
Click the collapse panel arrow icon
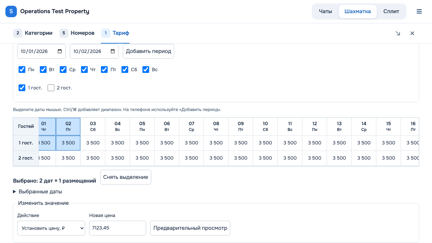398,33
